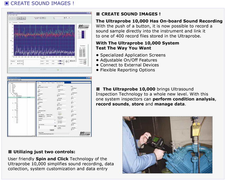This screenshot has height=180, width=225.
Task: Open the photo of inspector testing compressor
Action: coord(167,145)
